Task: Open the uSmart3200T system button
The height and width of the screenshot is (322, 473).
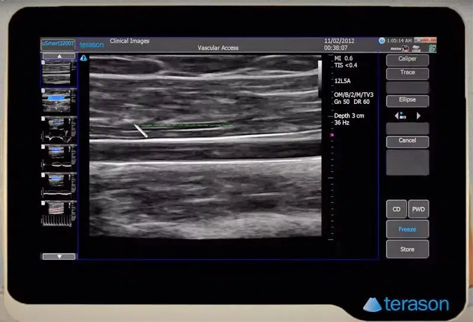Action: click(x=57, y=43)
